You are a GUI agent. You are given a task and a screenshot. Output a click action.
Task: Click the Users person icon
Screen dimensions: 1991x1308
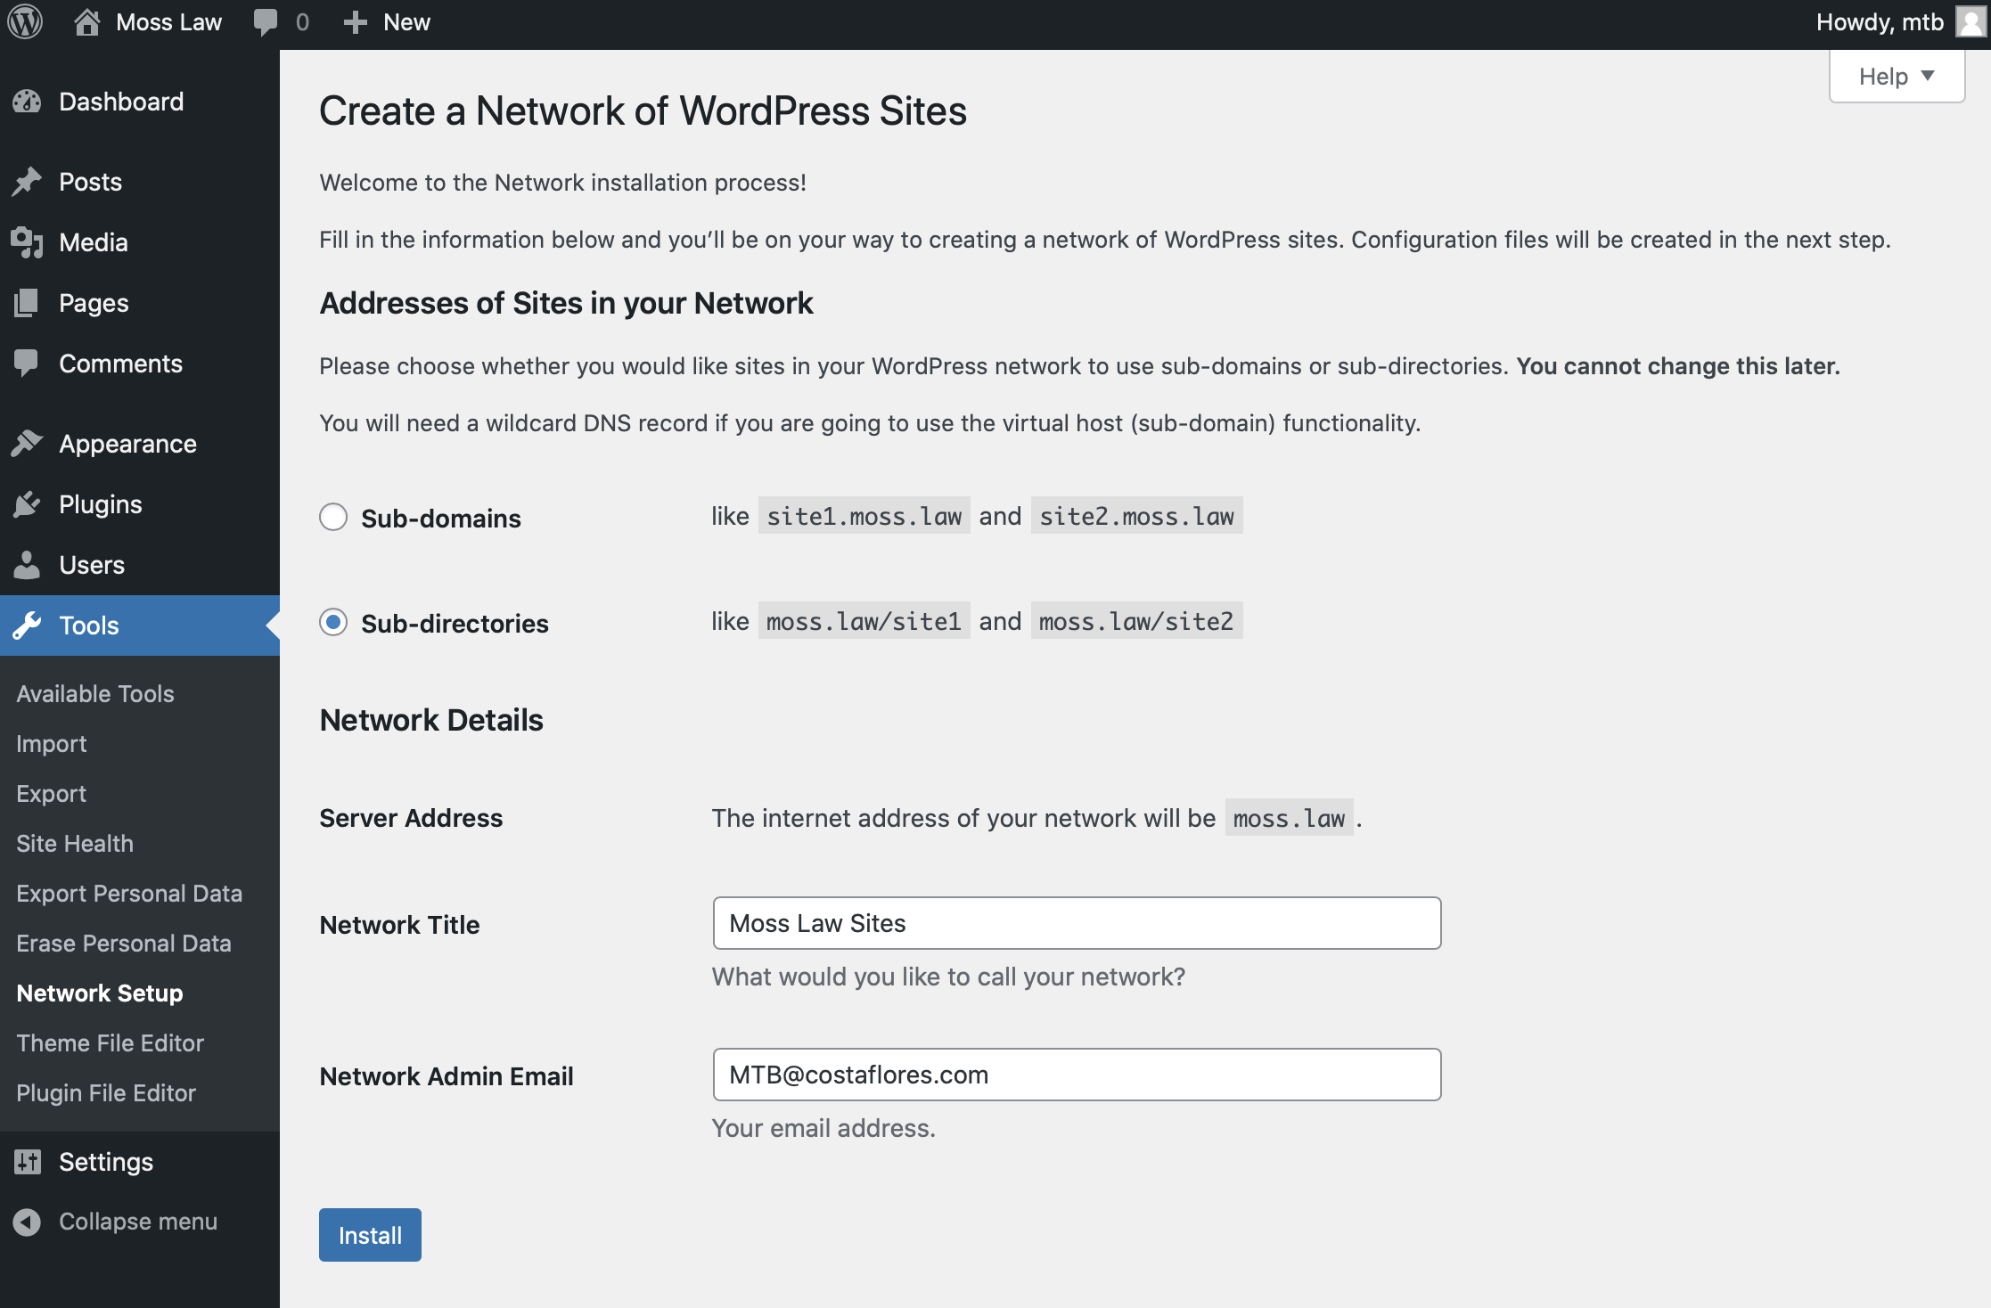(x=28, y=565)
